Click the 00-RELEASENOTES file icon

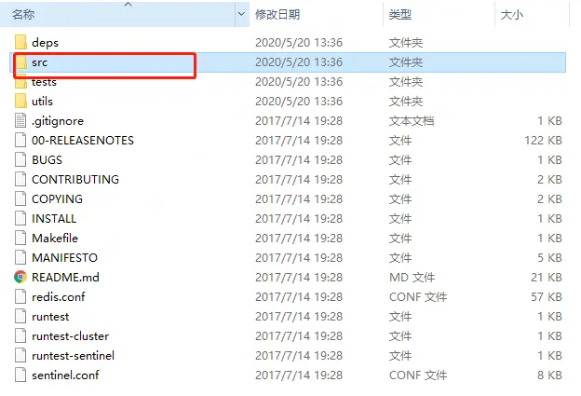pos(20,140)
